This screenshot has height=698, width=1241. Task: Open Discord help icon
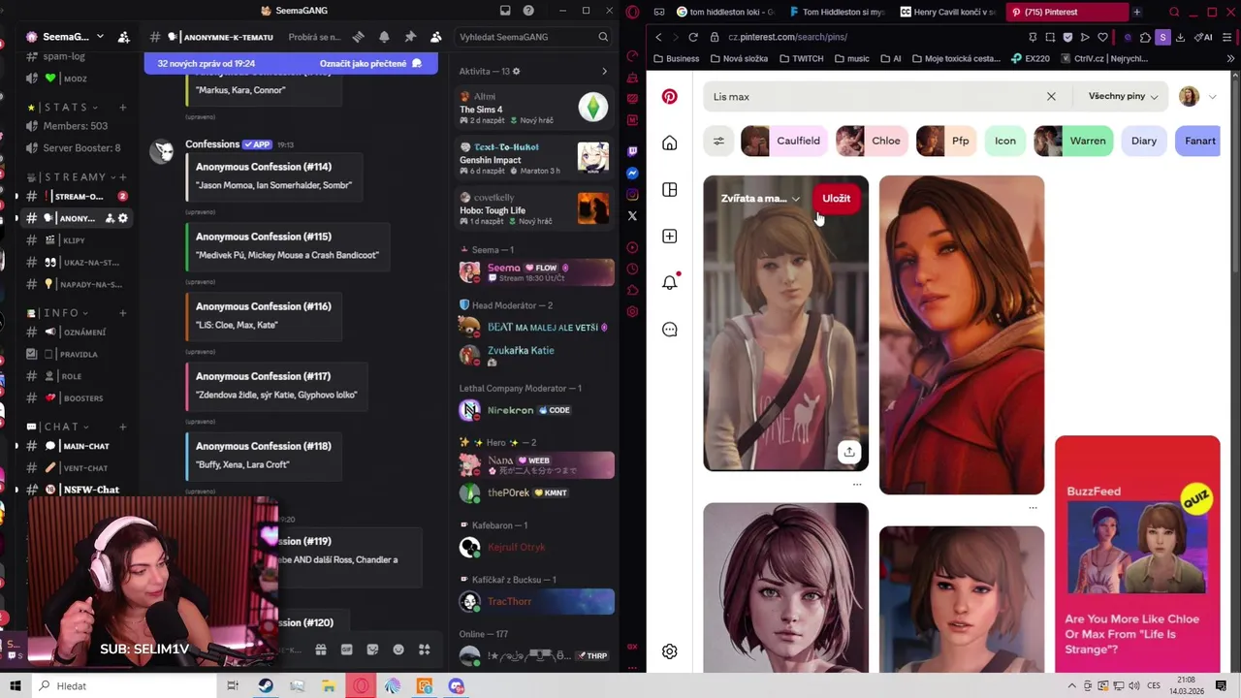click(x=528, y=11)
